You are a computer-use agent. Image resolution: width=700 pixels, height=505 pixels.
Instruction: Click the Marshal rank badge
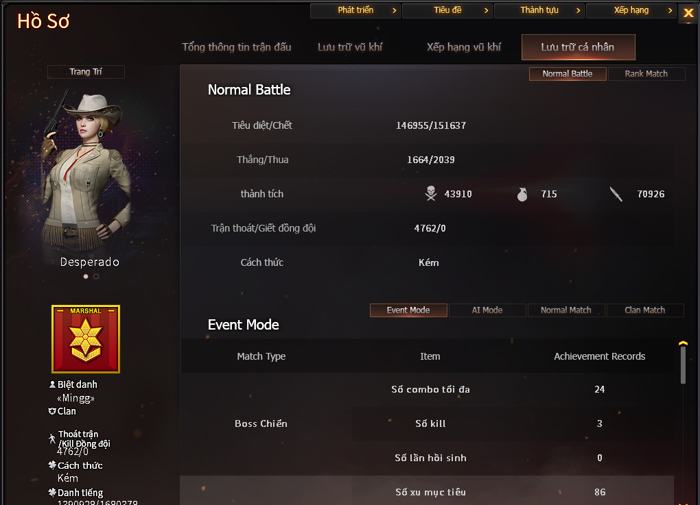coord(86,339)
